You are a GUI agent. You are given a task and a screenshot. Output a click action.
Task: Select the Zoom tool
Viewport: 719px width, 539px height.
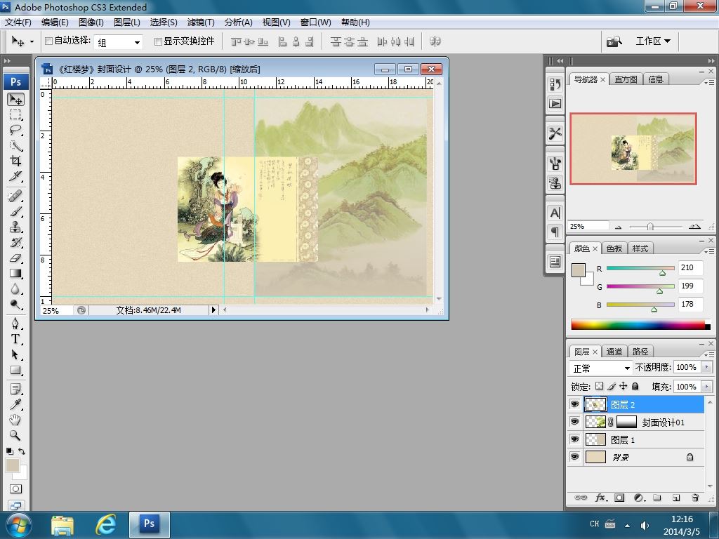point(15,435)
